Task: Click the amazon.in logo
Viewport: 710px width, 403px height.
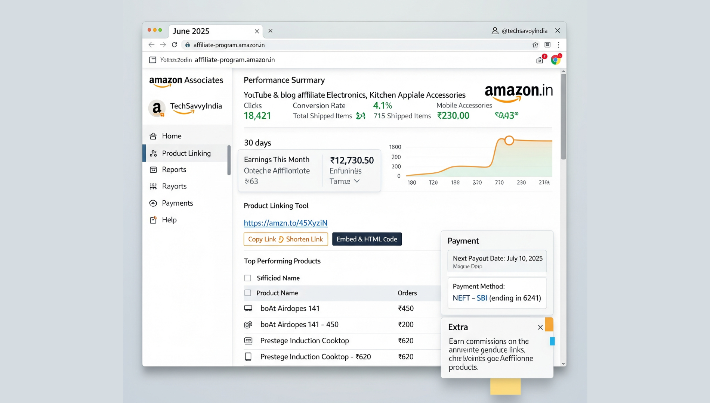Action: pyautogui.click(x=519, y=93)
